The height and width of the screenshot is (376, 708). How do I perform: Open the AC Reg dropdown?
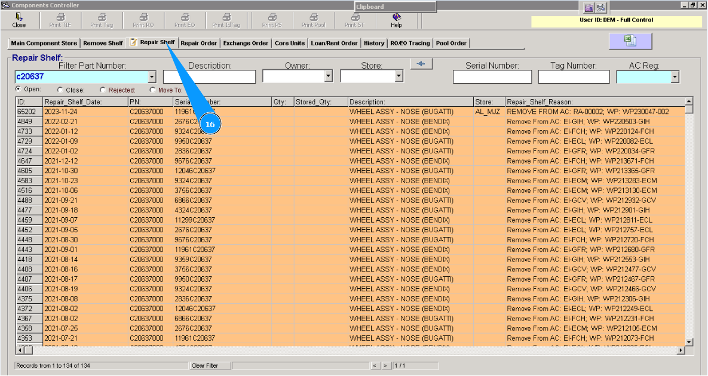click(x=675, y=77)
